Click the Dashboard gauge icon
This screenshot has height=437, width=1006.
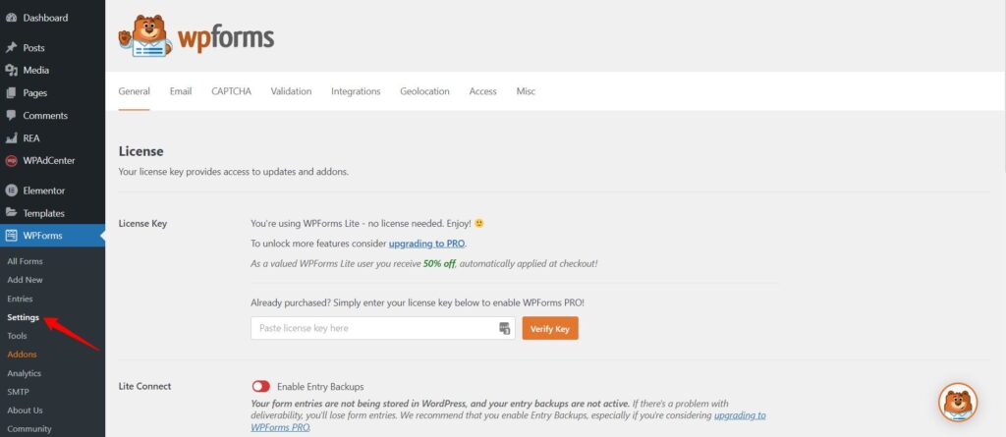11,18
